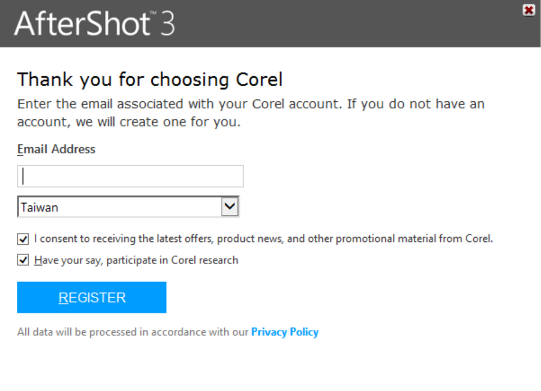The width and height of the screenshot is (541, 391).
Task: Open the Taiwan country dropdown
Action: (128, 207)
